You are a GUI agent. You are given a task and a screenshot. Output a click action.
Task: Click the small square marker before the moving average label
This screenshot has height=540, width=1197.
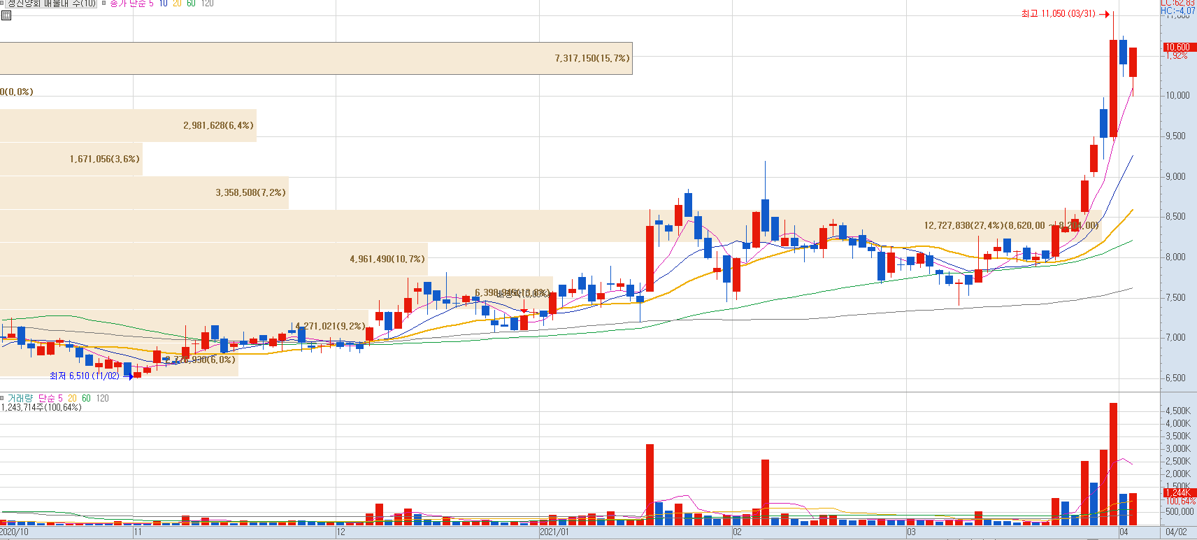[x=104, y=3]
